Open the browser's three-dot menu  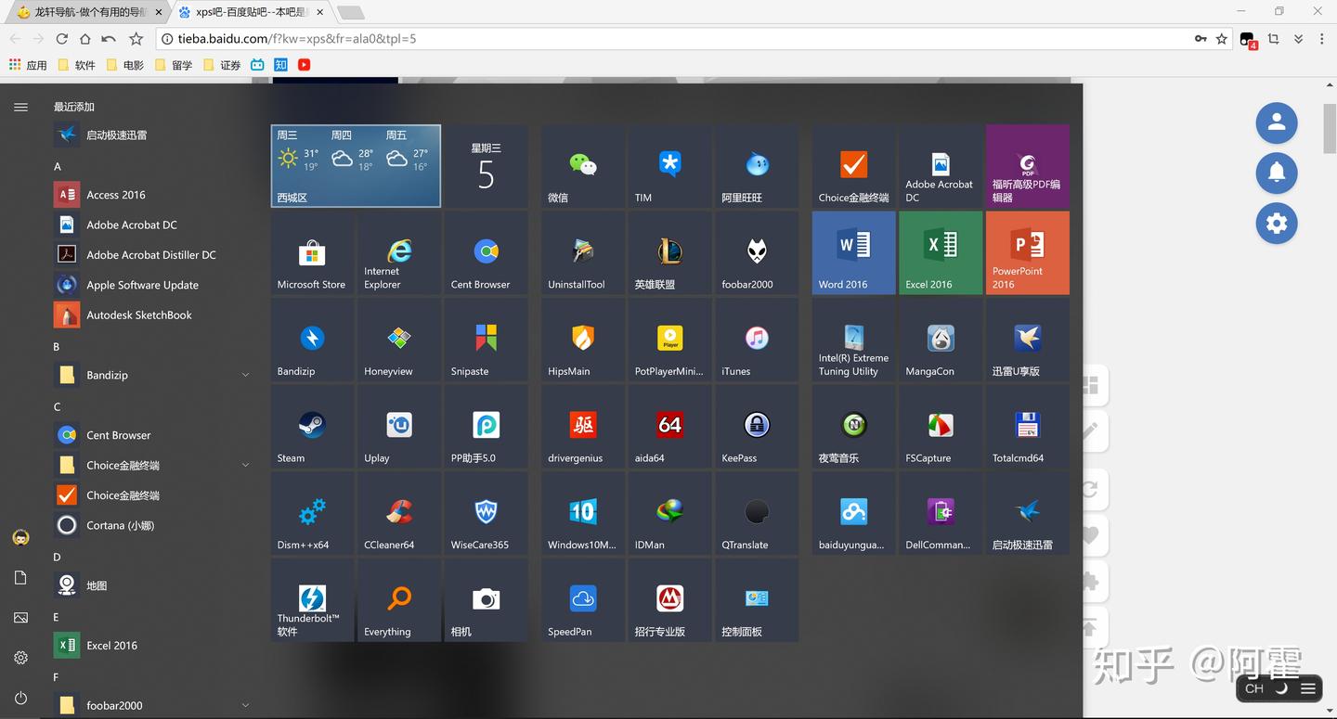1321,39
